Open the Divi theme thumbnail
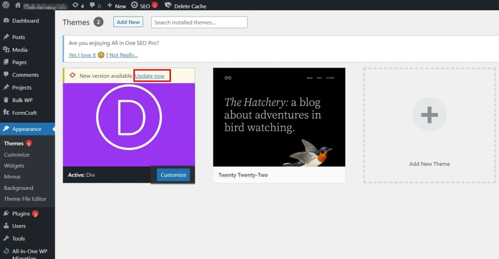This screenshot has width=499, height=259. click(x=129, y=124)
